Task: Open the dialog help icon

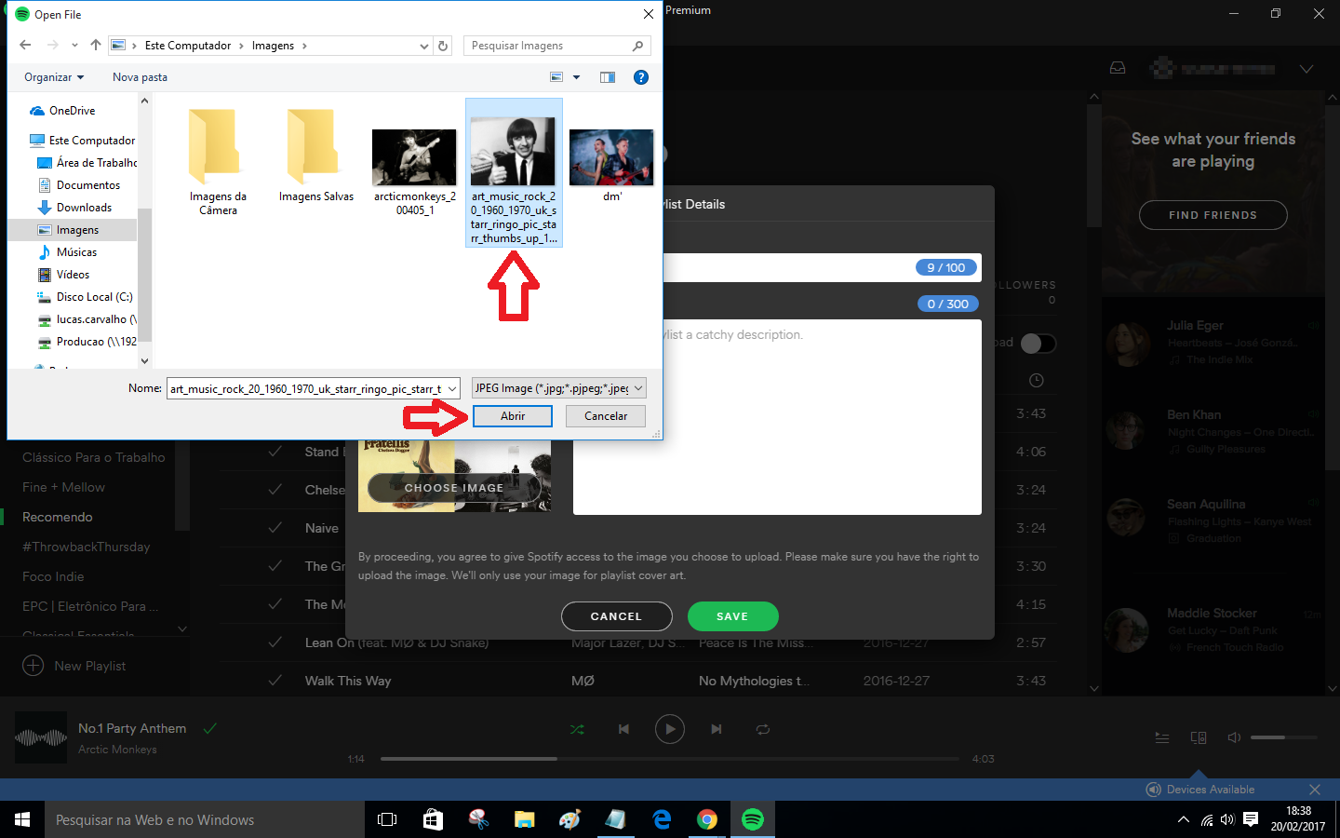Action: click(641, 77)
